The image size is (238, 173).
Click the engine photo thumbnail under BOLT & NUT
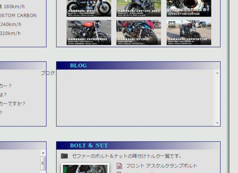tap(85, 168)
